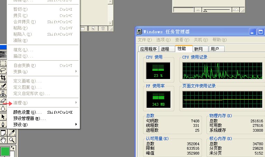Choose 剪切(T) from the Edit menu
The image size is (265, 157).
[x=43, y=9]
